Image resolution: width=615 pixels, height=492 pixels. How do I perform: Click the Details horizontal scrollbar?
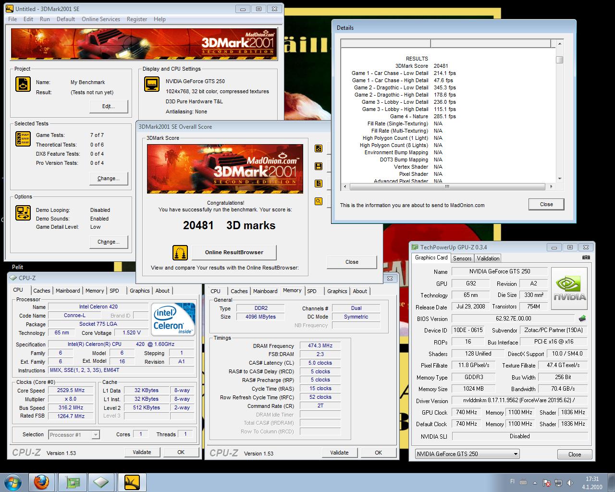(448, 186)
